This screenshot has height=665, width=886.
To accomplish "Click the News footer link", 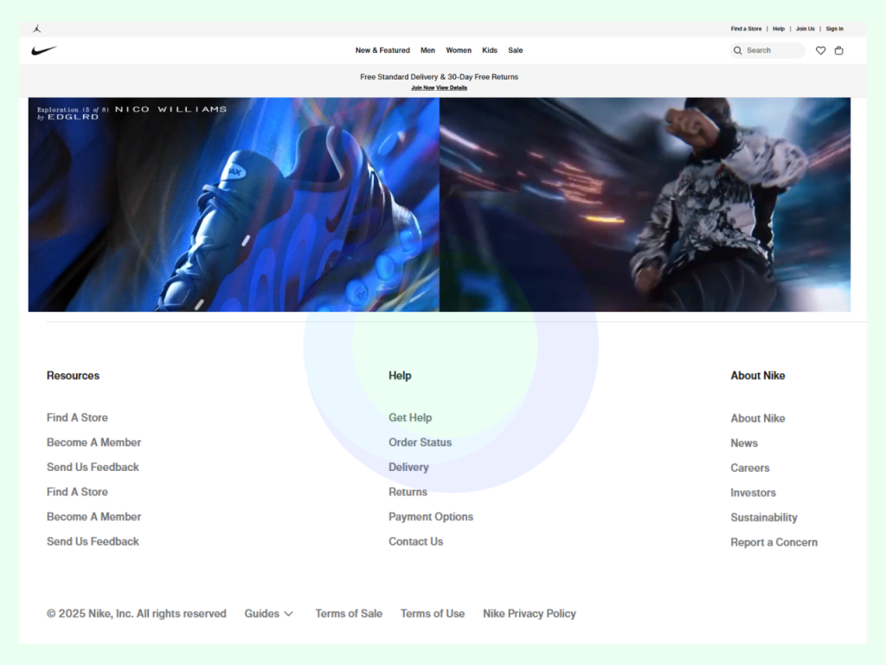I will pyautogui.click(x=744, y=443).
